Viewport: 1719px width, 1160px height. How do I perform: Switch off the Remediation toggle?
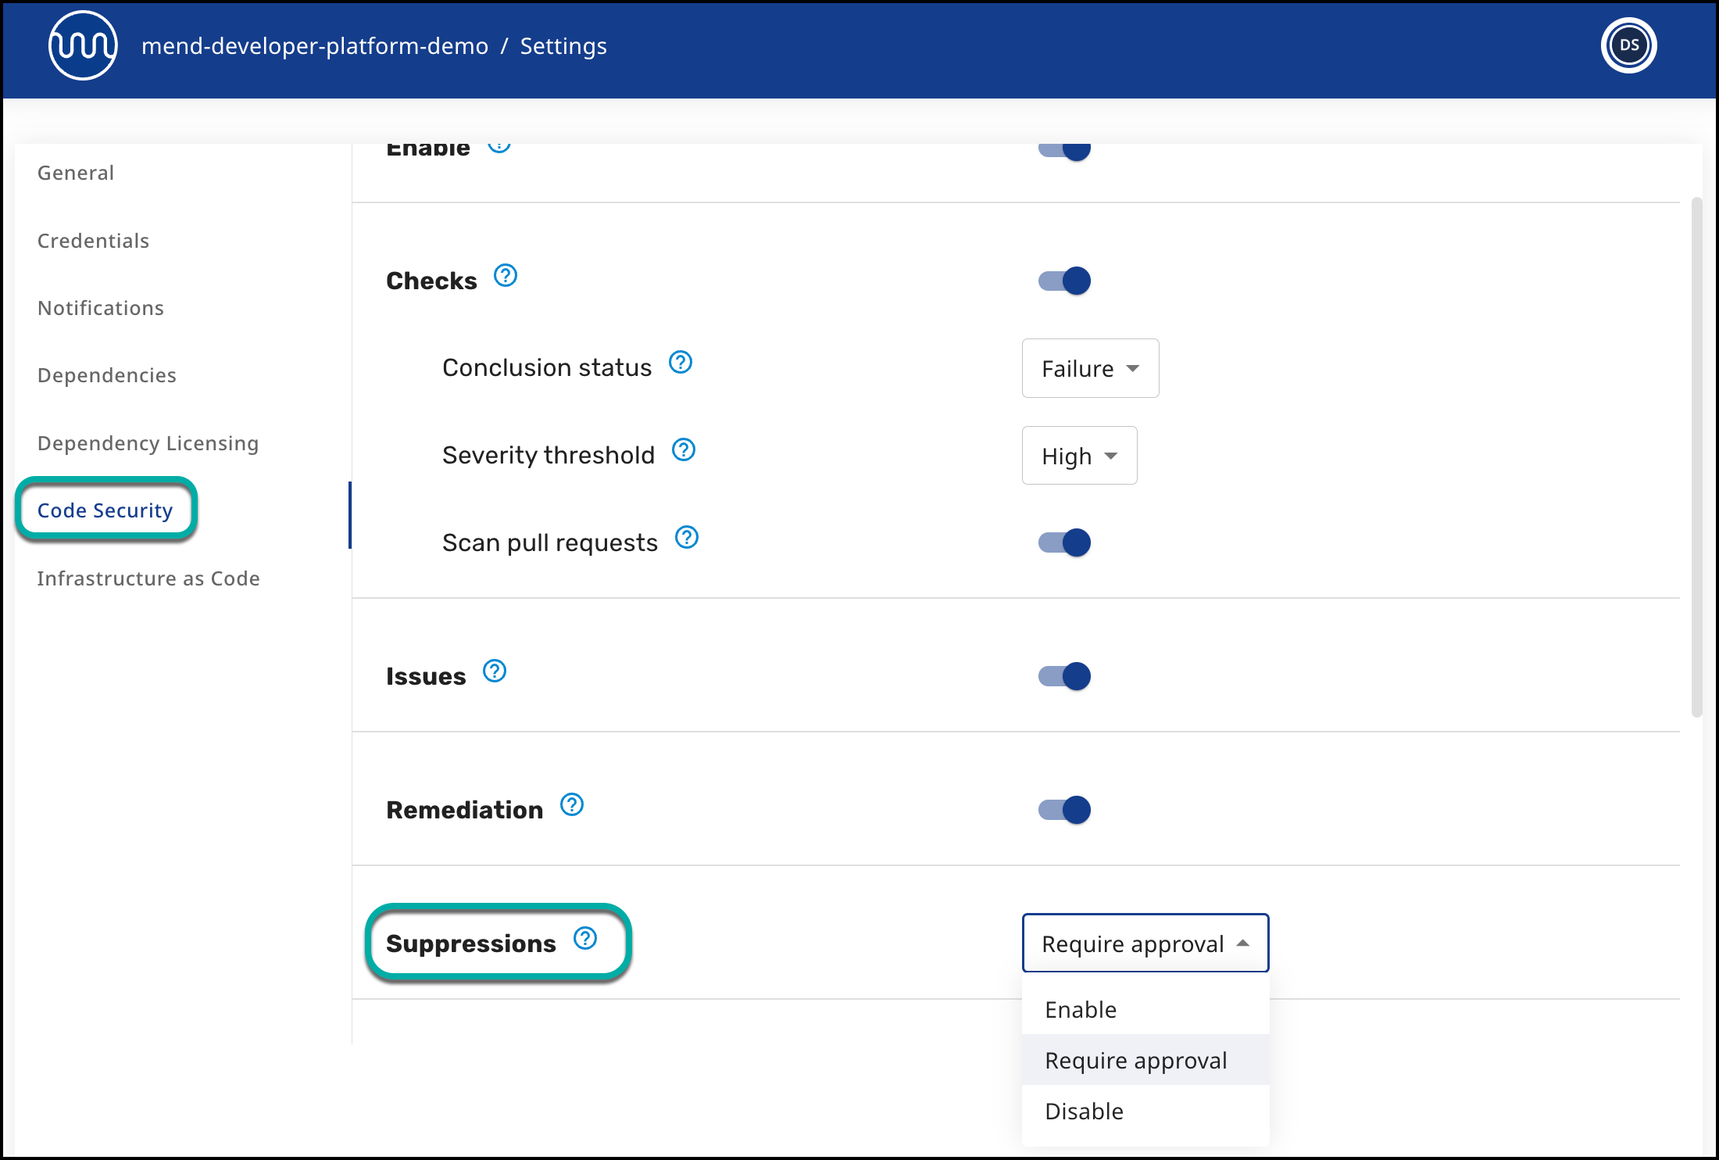1064,810
